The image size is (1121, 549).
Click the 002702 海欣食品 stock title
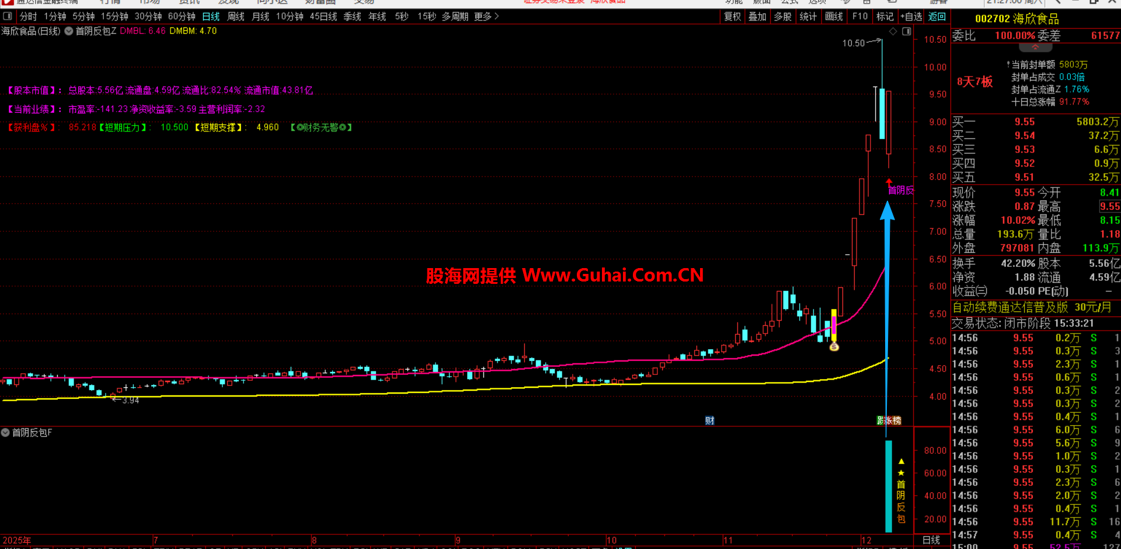[x=1017, y=19]
